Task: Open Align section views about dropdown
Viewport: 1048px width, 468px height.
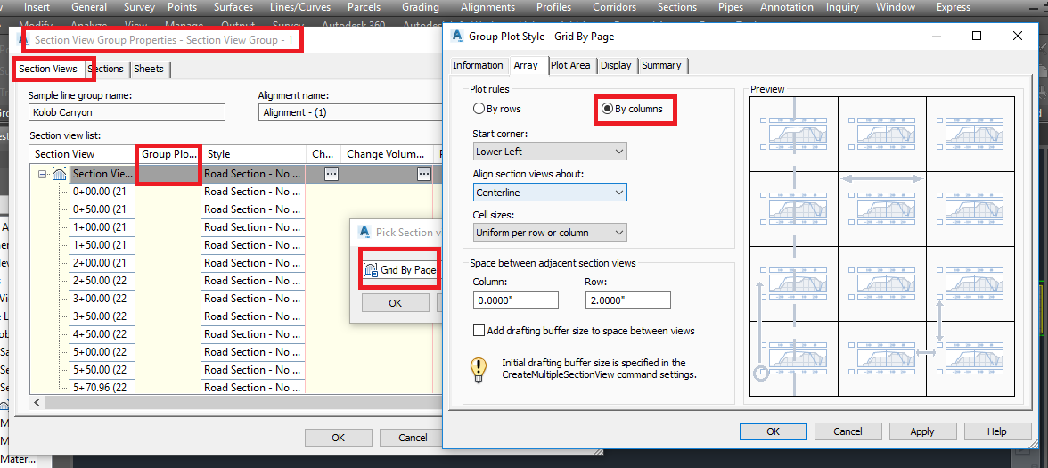Action: [x=549, y=193]
